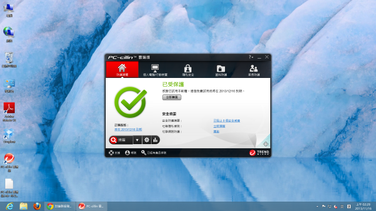Select the Control Panel desktop icon
The width and height of the screenshot is (376, 211).
[9, 86]
